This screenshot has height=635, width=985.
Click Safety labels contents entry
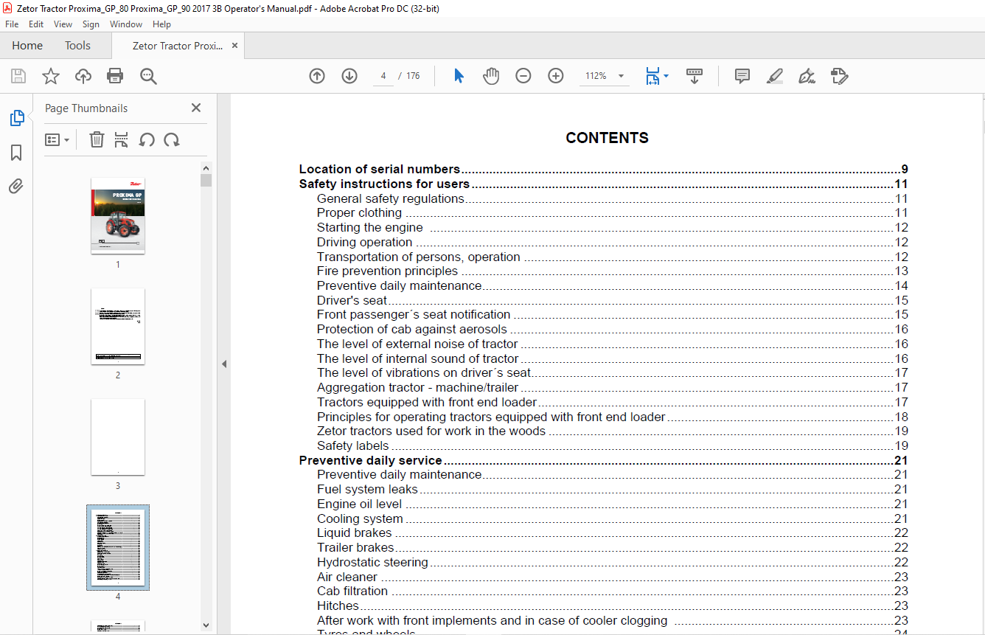point(612,446)
